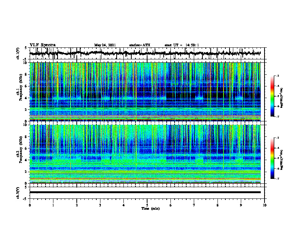
Task: Click the "-7" label on the ch.1 color bar
Action: tap(278, 117)
